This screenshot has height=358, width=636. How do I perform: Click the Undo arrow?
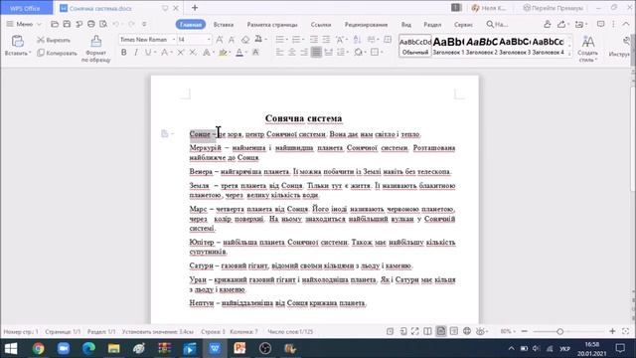(x=116, y=24)
